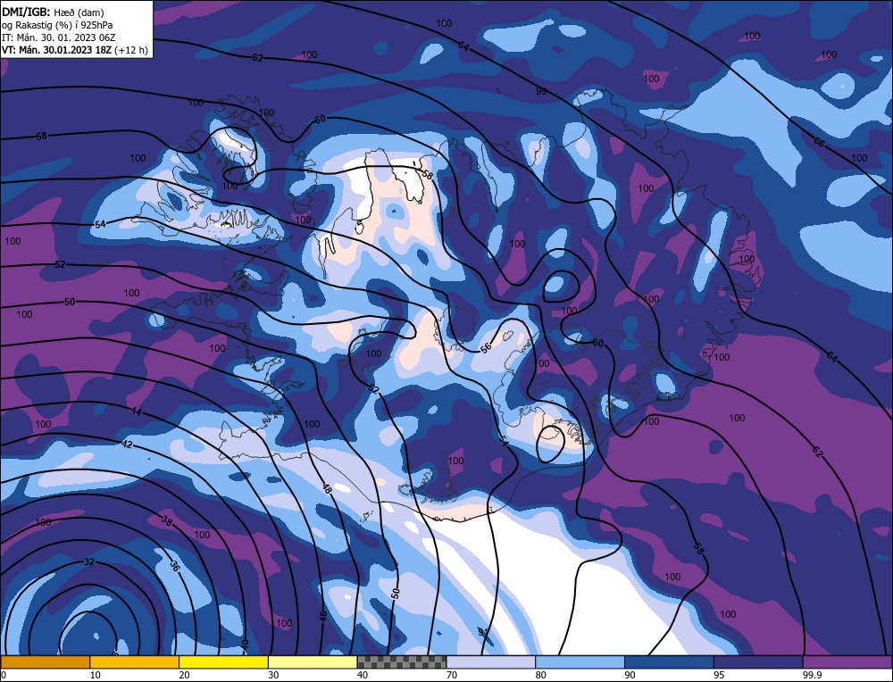Image resolution: width=893 pixels, height=682 pixels.
Task: Pick the light blue 80–90 humidity swatch
Action: 580,661
